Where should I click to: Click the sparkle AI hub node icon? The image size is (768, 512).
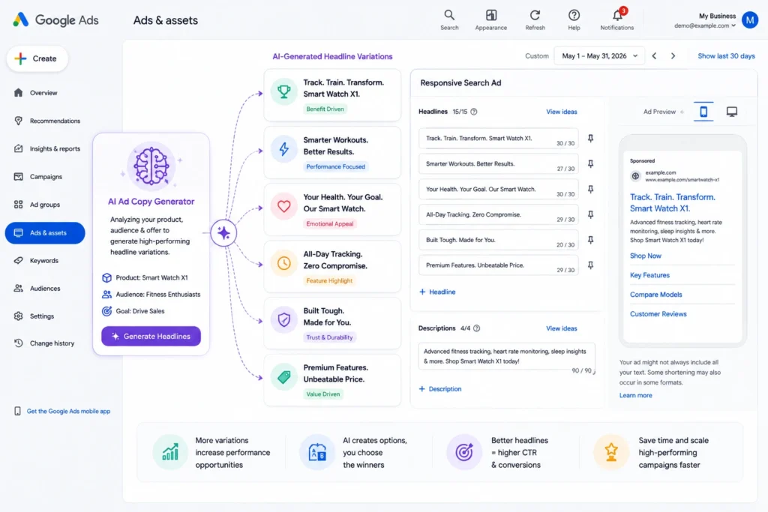click(223, 233)
